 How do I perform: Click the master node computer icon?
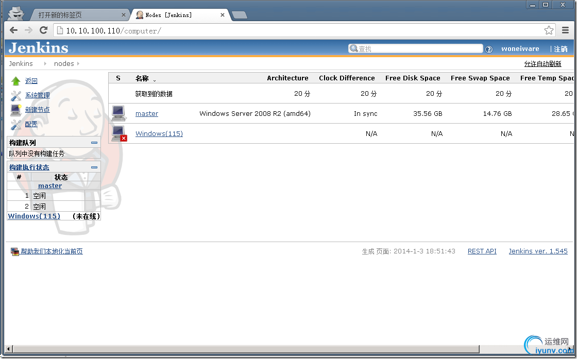[119, 113]
